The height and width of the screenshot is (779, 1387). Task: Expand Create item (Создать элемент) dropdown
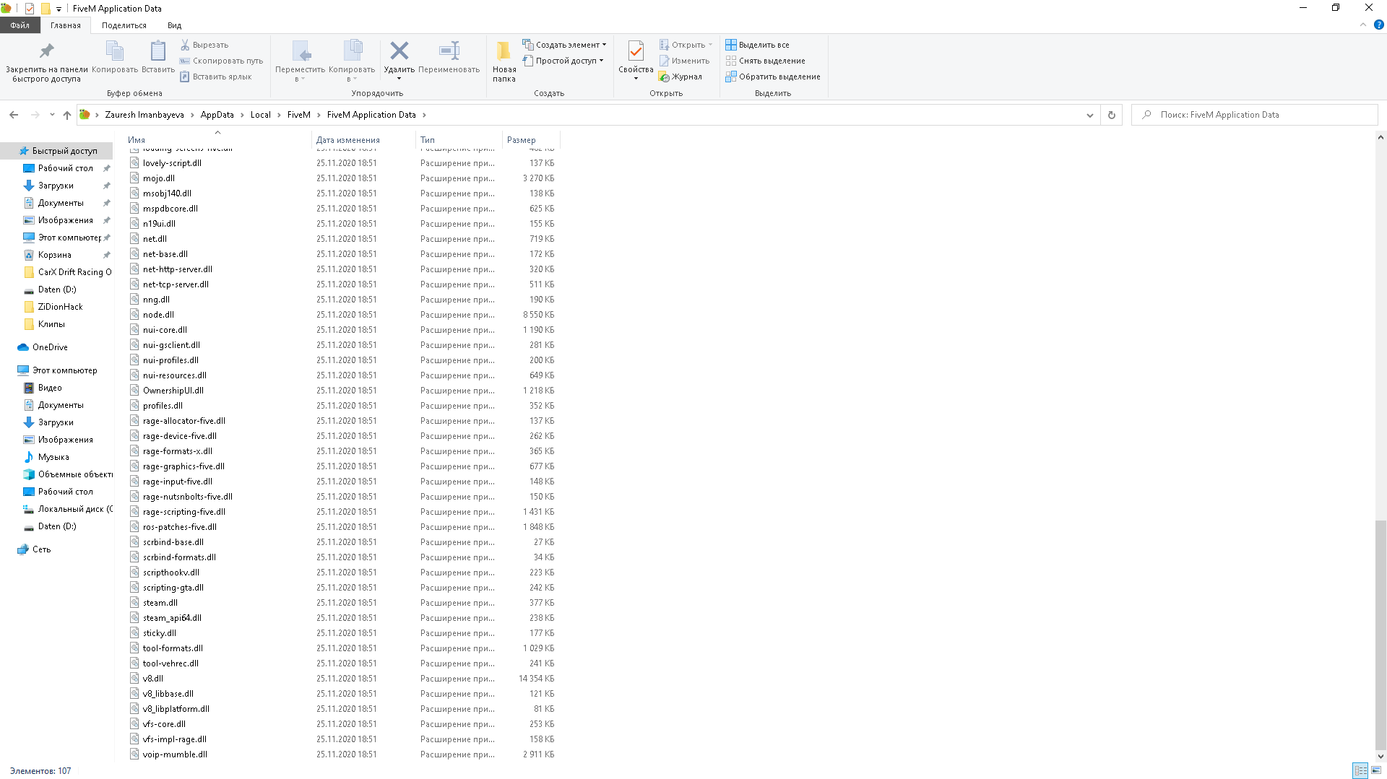pos(564,45)
